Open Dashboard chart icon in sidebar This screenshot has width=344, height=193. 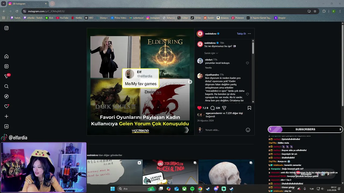click(x=6, y=126)
